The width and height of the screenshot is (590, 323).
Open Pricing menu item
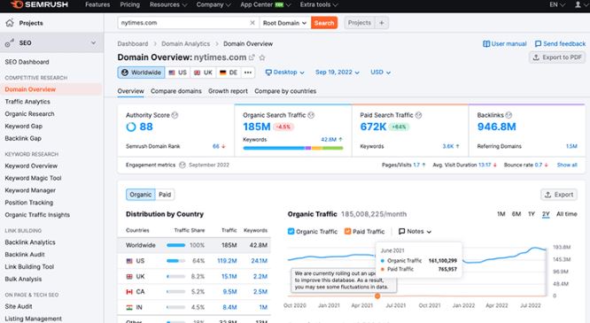click(x=130, y=4)
